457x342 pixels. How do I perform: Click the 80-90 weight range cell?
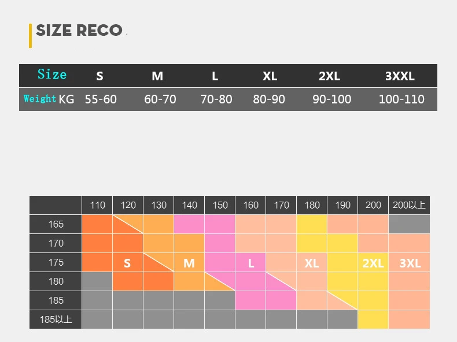pos(269,99)
